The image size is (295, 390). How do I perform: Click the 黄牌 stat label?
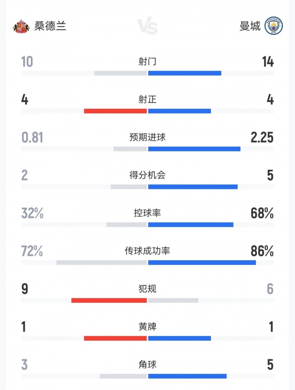coord(147,327)
